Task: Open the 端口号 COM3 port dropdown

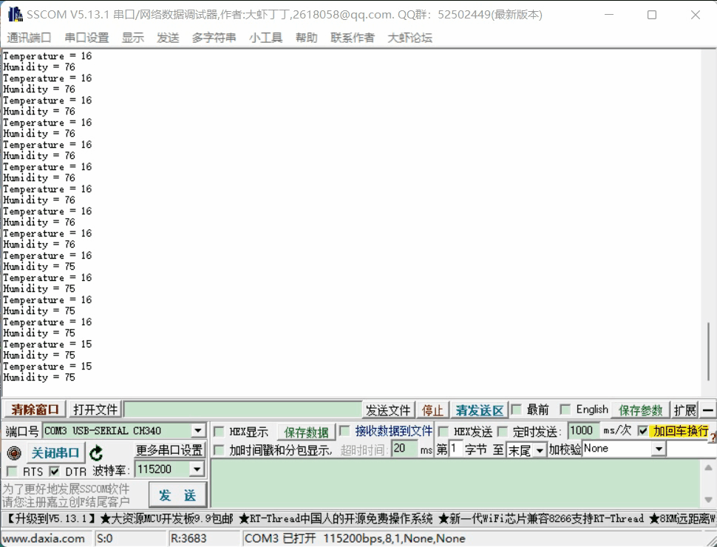Action: coord(197,431)
